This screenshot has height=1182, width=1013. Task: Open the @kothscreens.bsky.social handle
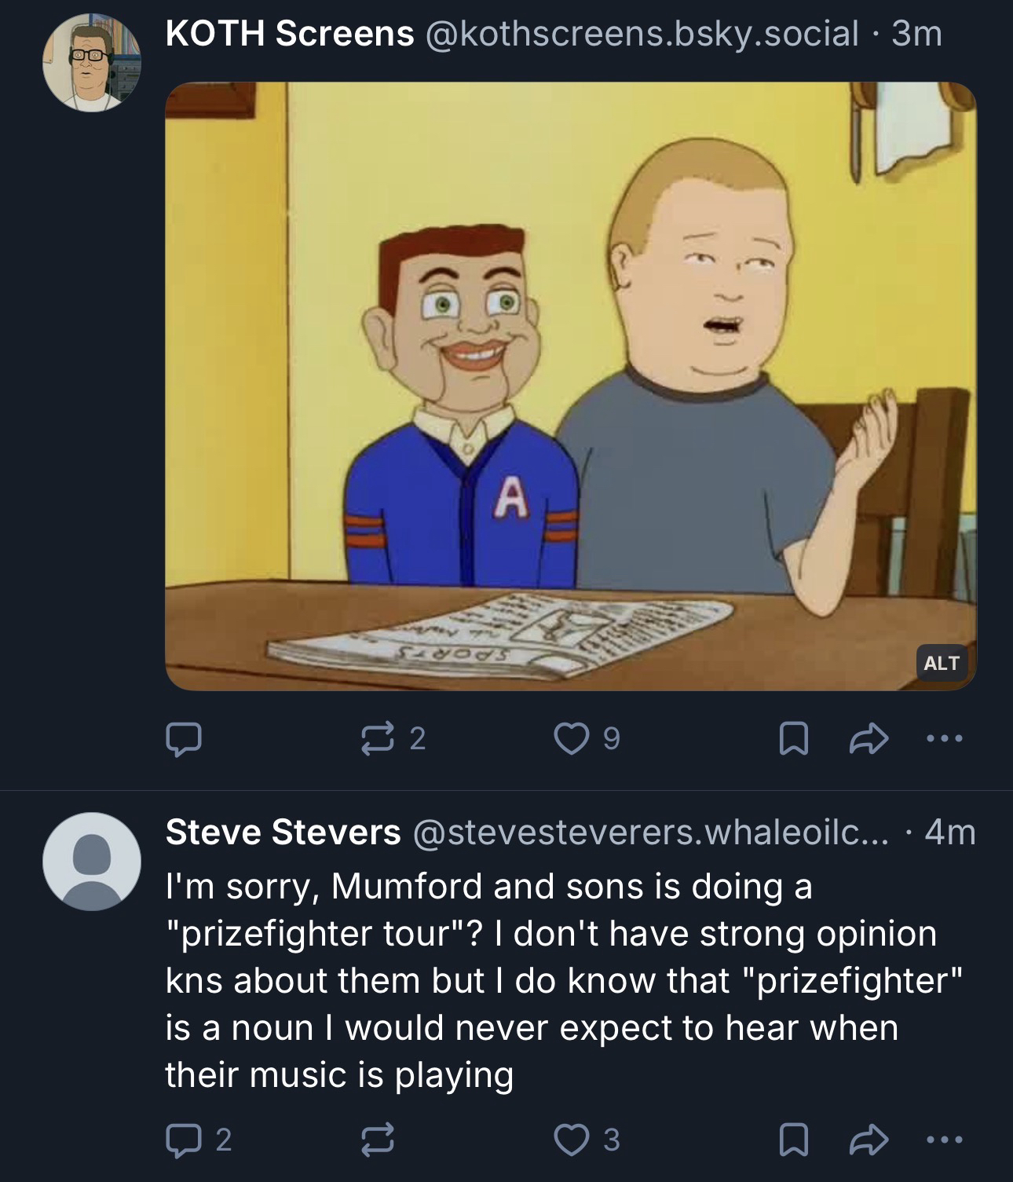[x=642, y=34]
